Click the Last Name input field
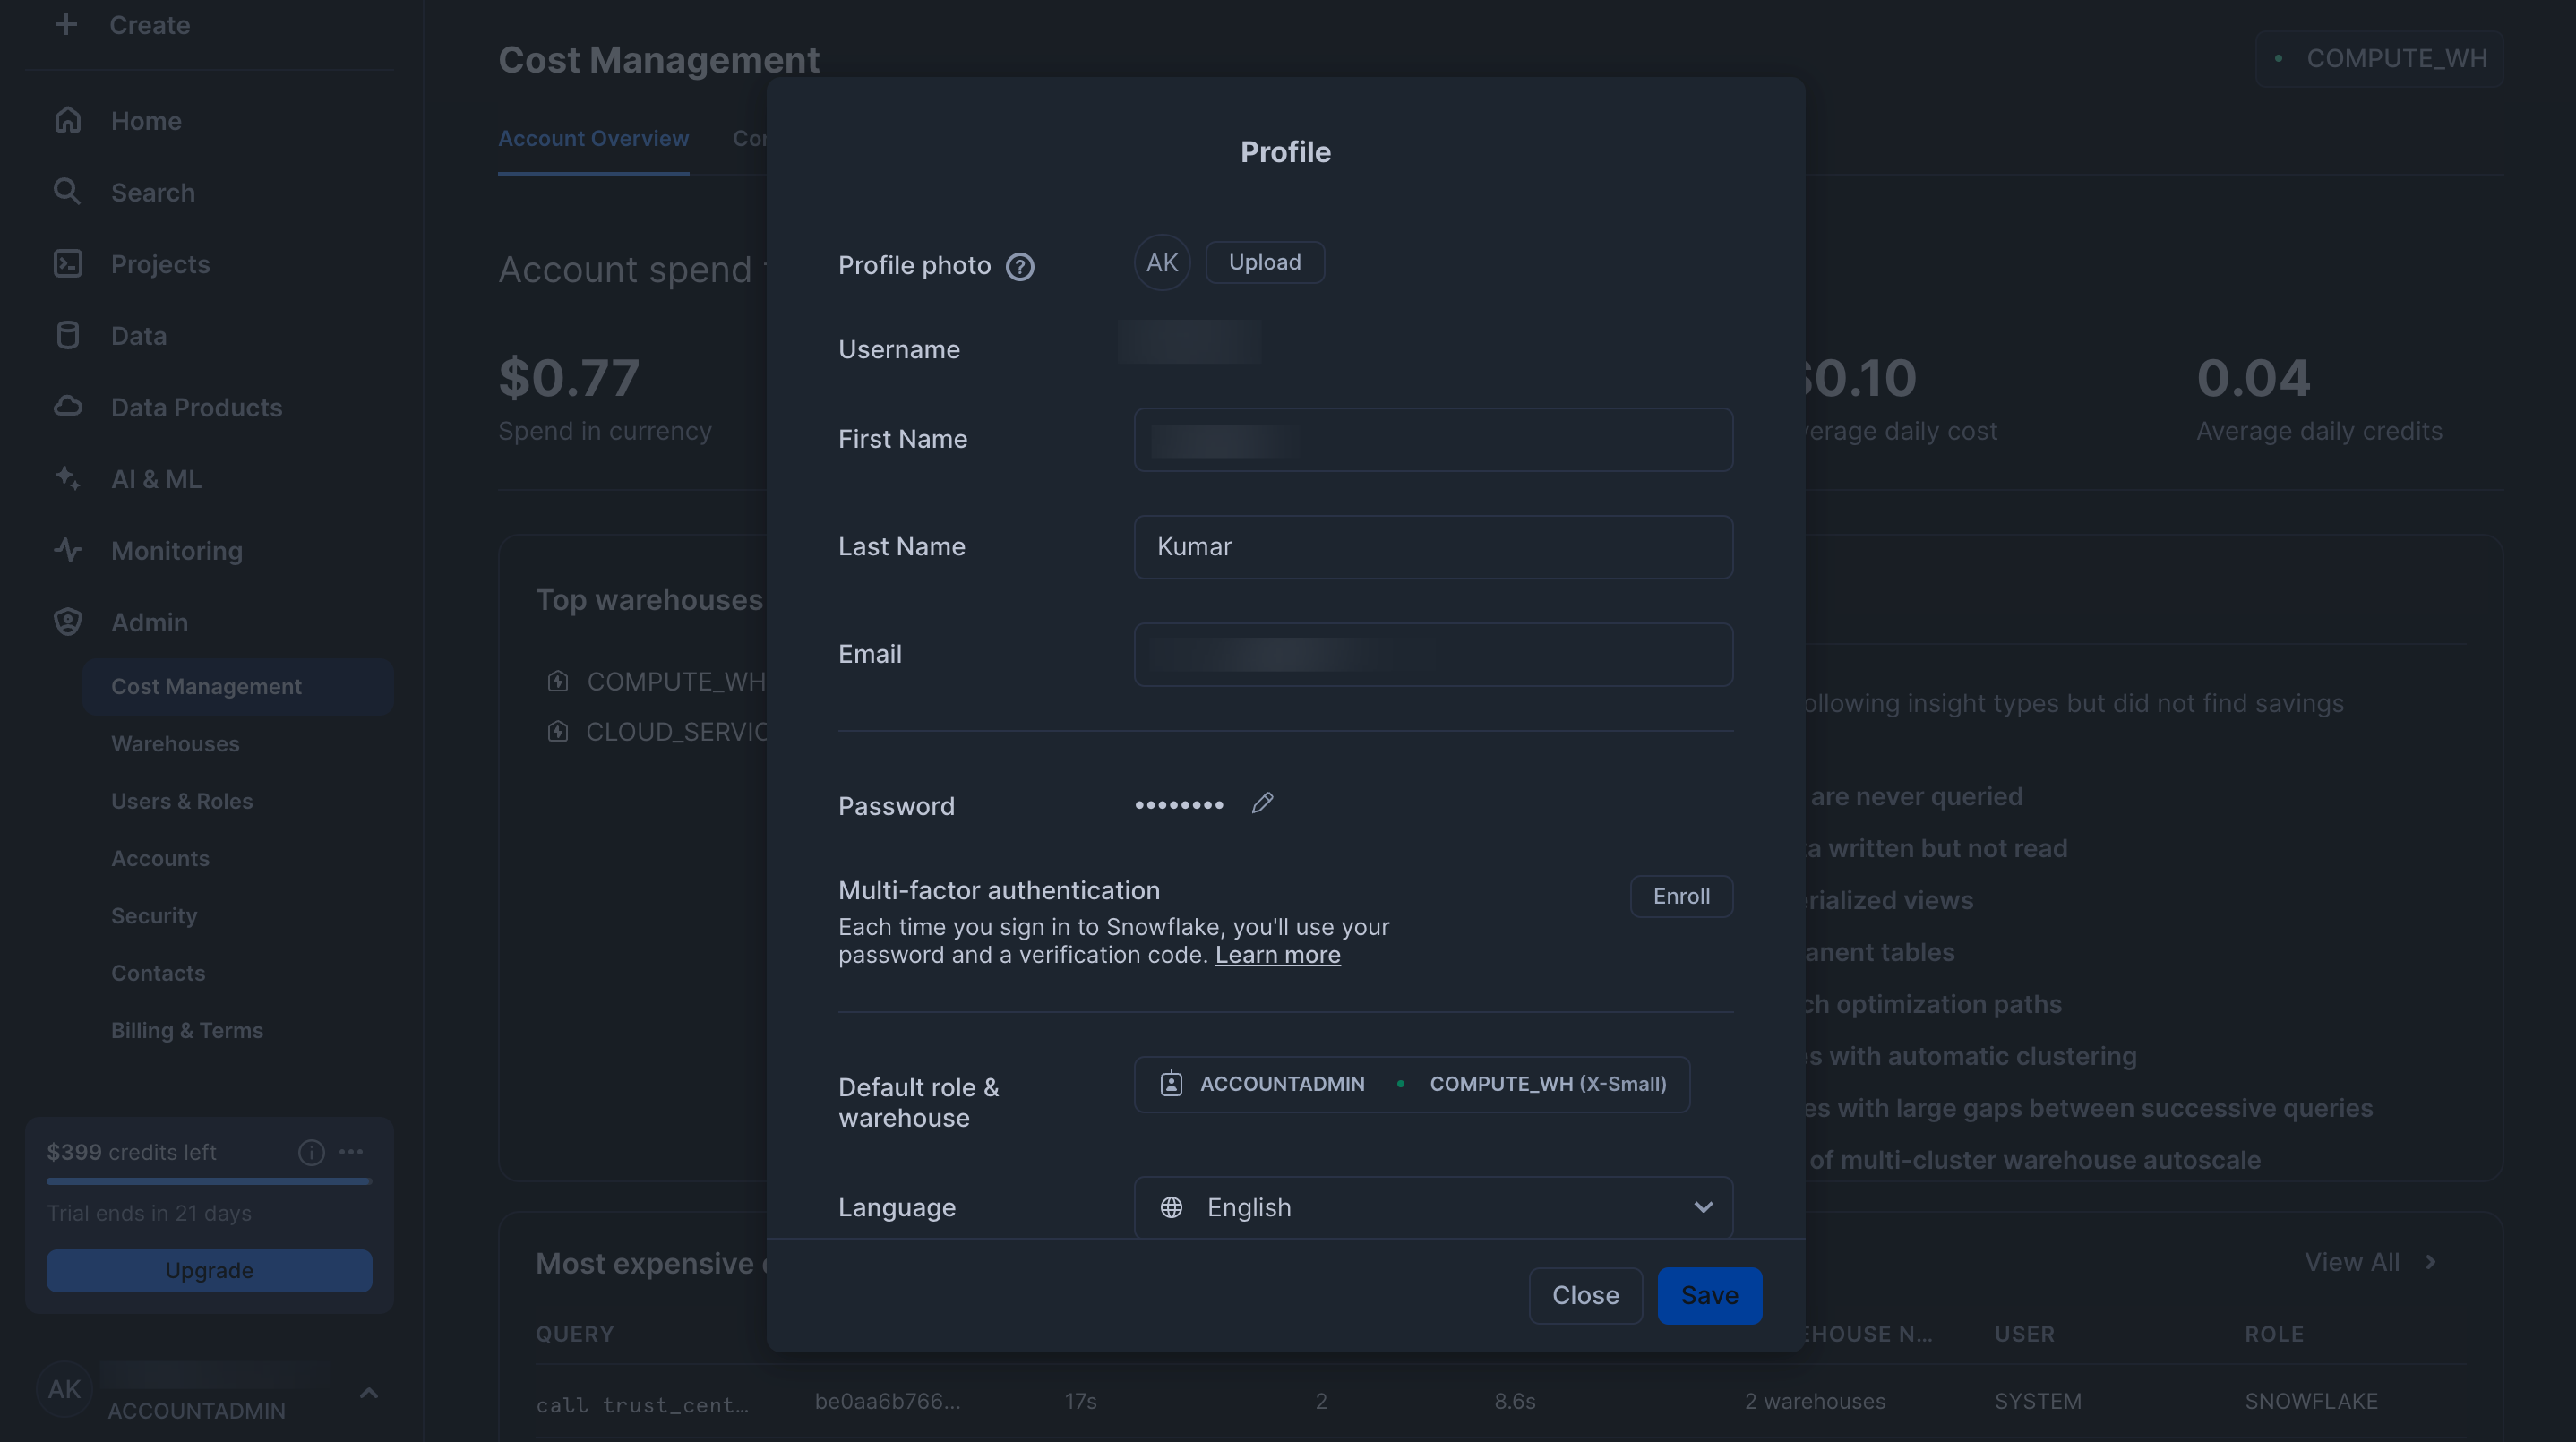 click(1432, 547)
